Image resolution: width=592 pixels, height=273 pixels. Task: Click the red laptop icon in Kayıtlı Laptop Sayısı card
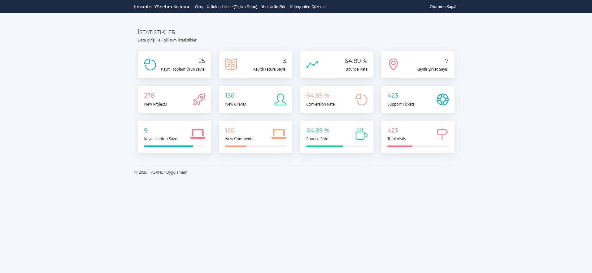198,134
